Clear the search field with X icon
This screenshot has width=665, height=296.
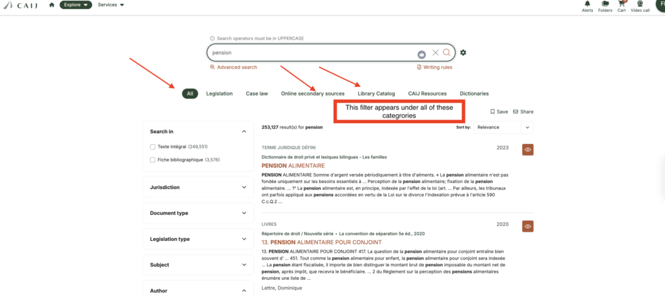[x=436, y=53]
